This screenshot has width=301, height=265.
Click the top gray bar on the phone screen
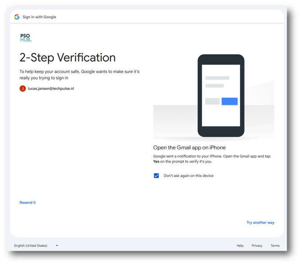tap(217, 78)
